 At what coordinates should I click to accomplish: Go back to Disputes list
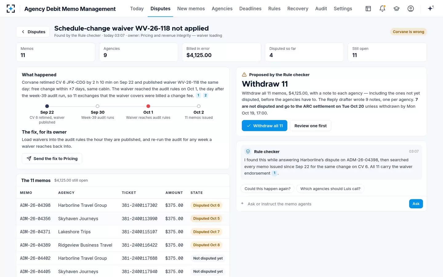tap(33, 32)
